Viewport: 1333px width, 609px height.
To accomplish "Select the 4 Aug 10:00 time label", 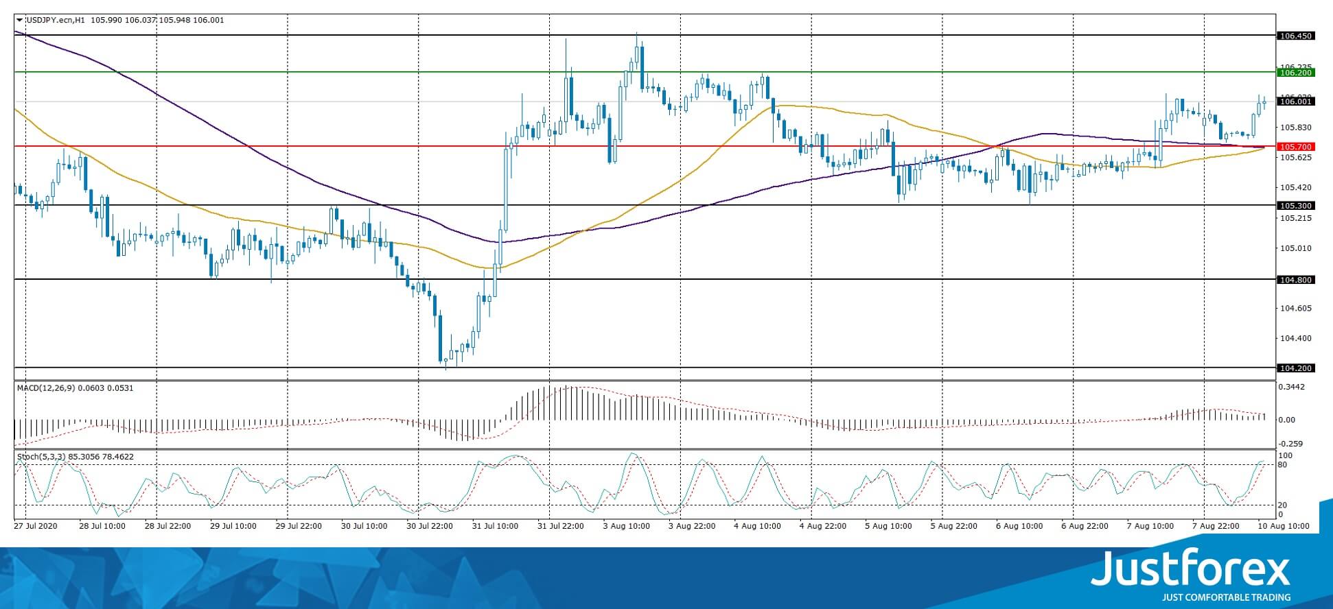I will click(x=758, y=527).
